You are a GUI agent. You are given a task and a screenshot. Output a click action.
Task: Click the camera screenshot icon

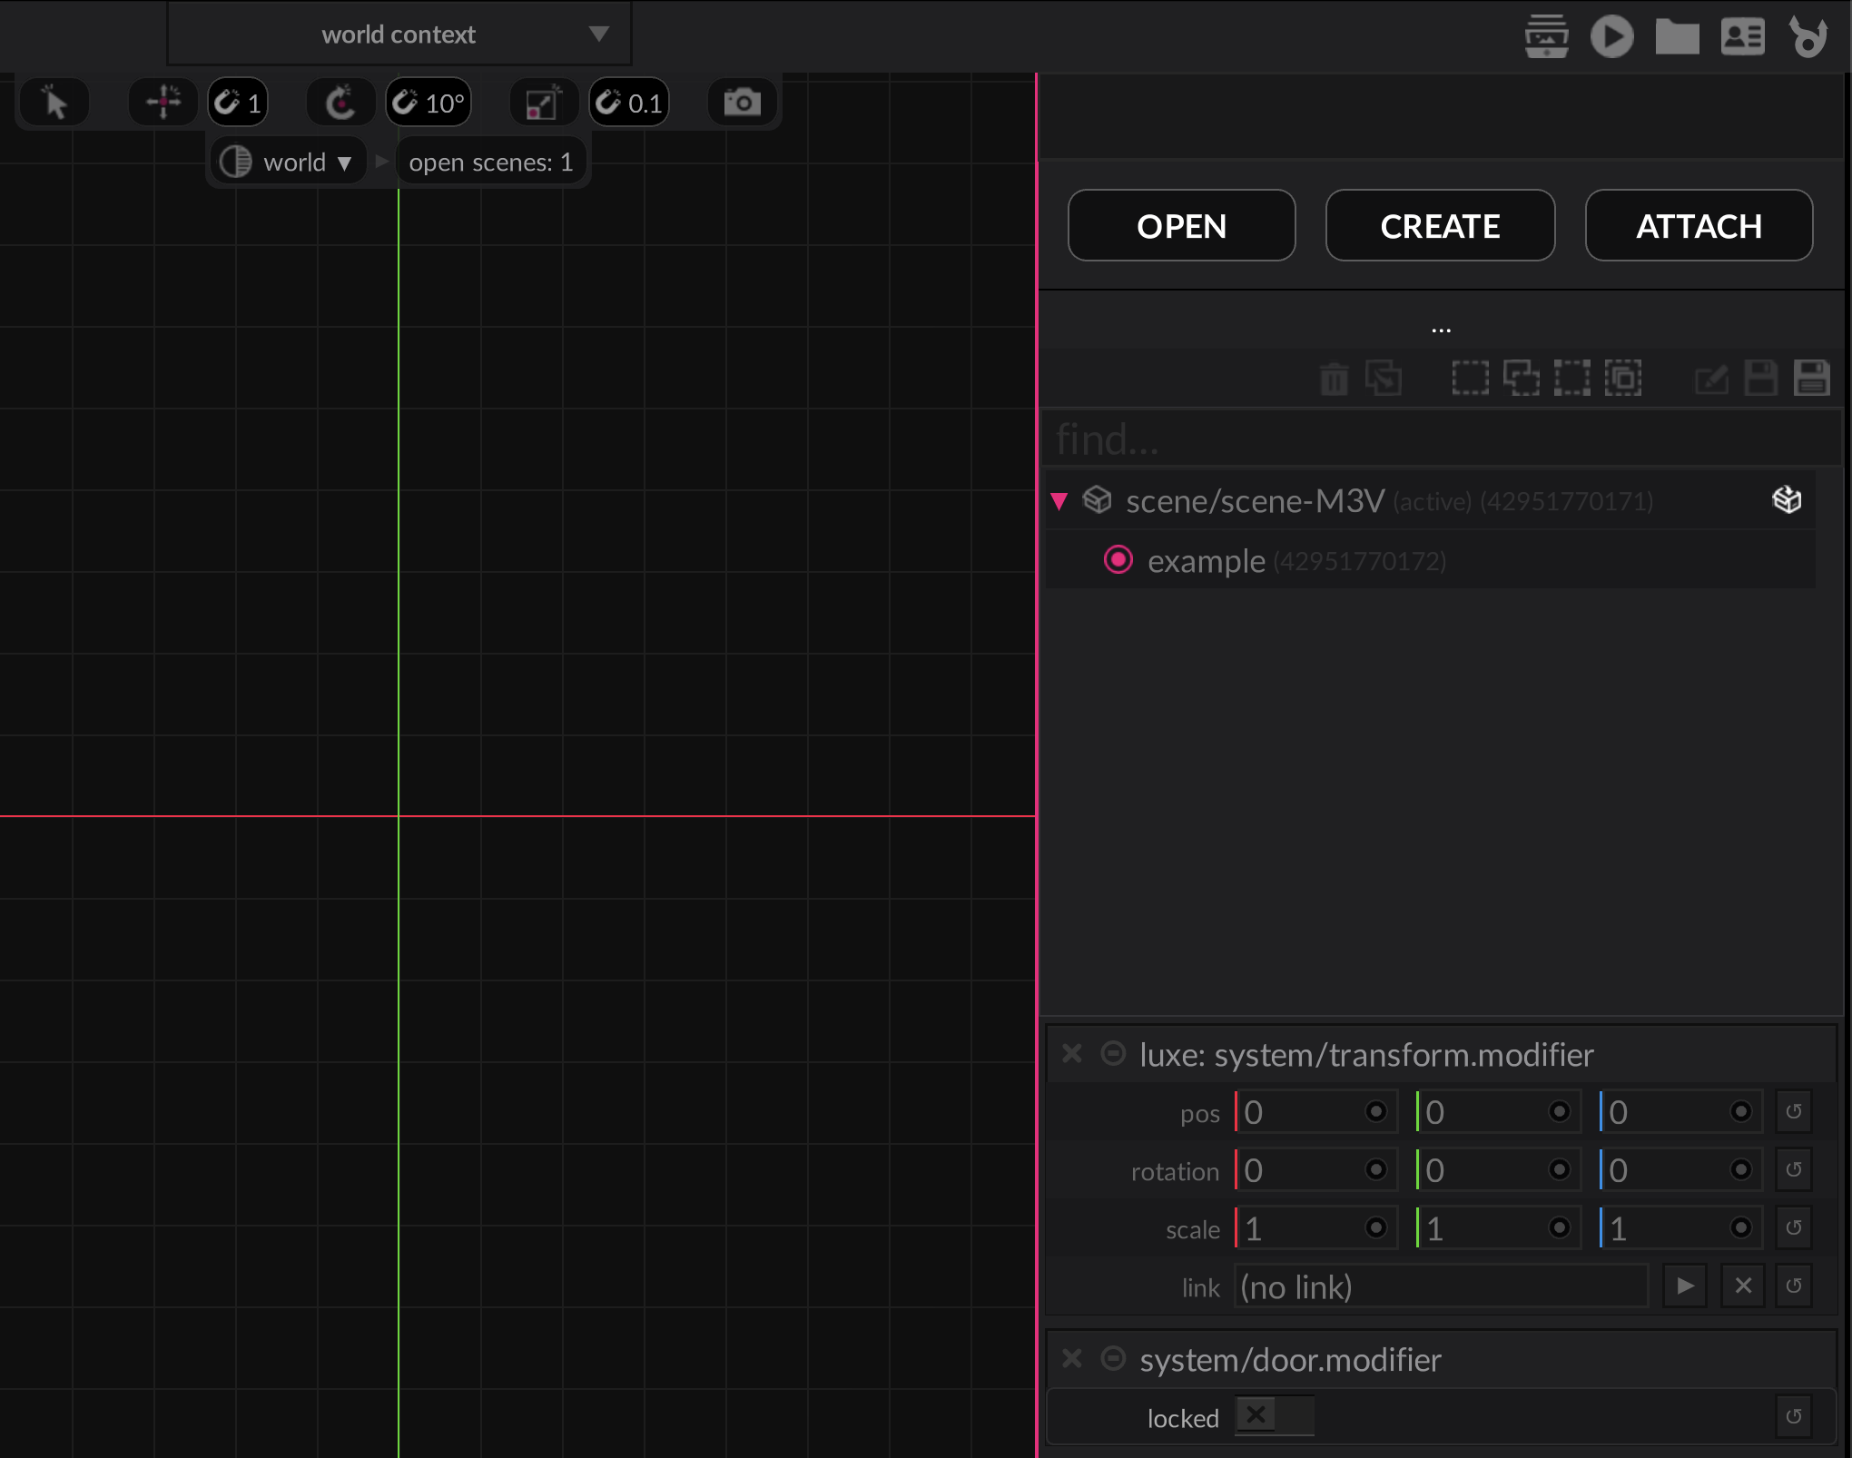pyautogui.click(x=742, y=103)
